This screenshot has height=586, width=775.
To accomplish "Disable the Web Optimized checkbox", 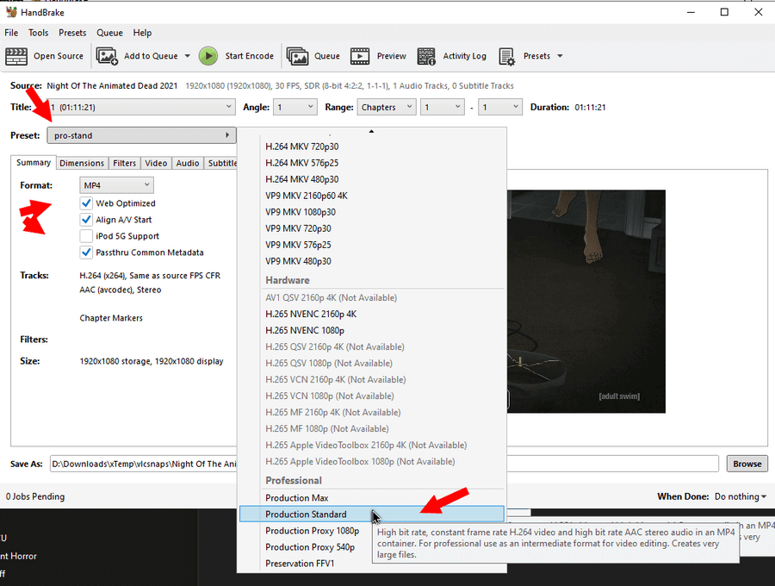I will click(x=86, y=203).
